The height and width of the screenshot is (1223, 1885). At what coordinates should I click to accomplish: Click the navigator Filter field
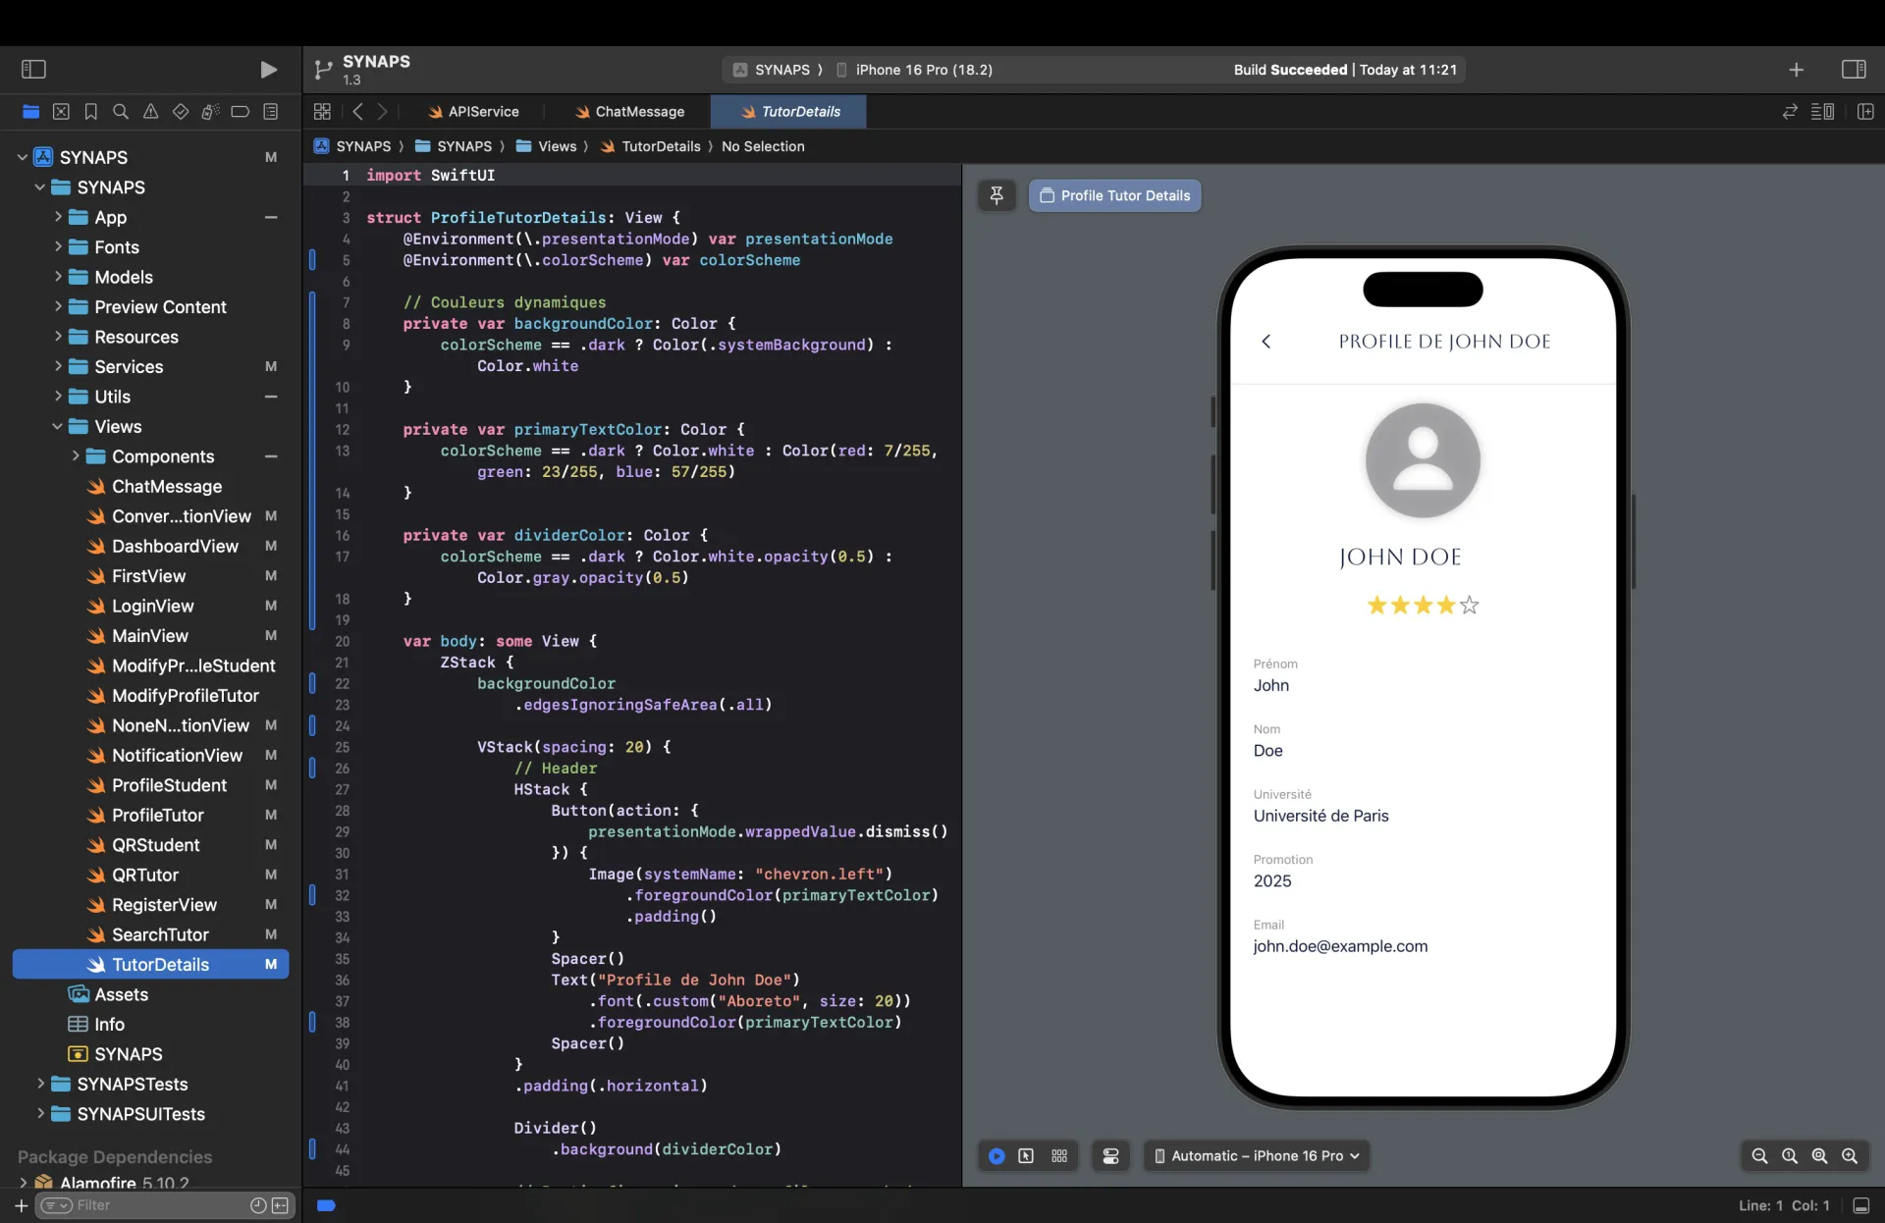coord(164,1205)
